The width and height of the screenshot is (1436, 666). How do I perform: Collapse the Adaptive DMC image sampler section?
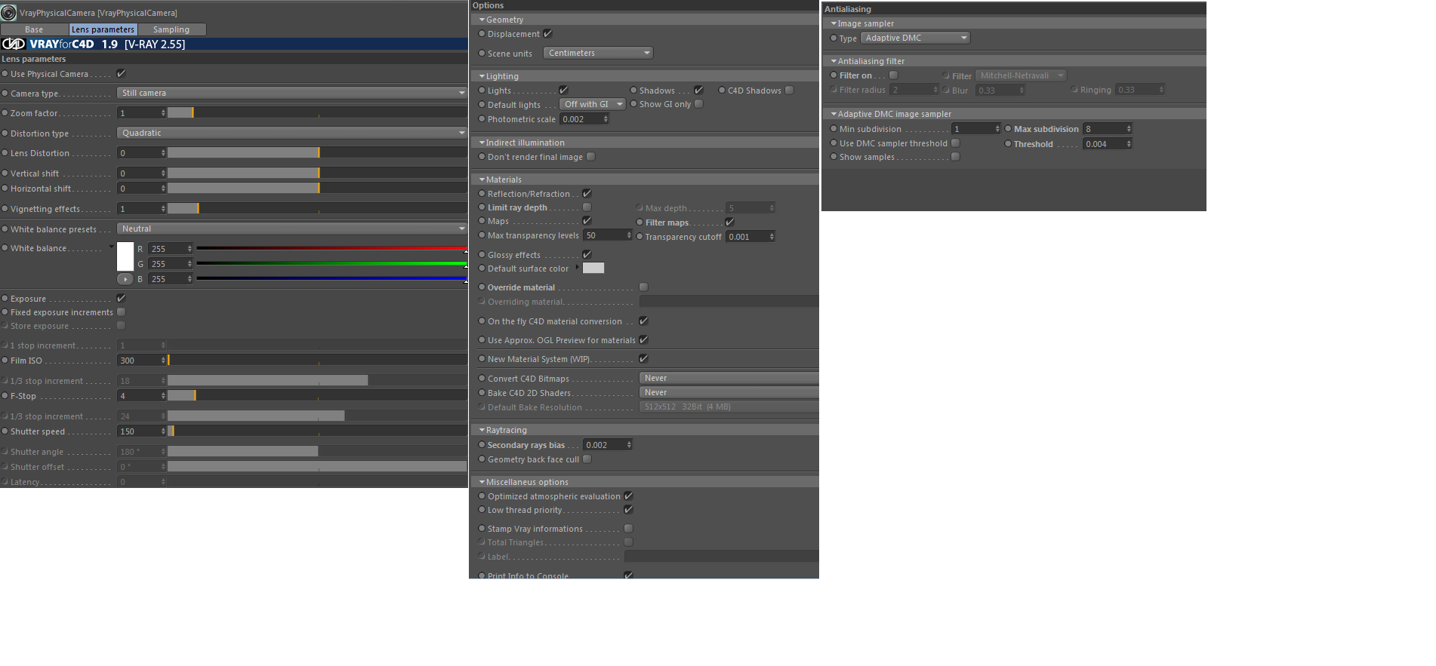coord(834,114)
